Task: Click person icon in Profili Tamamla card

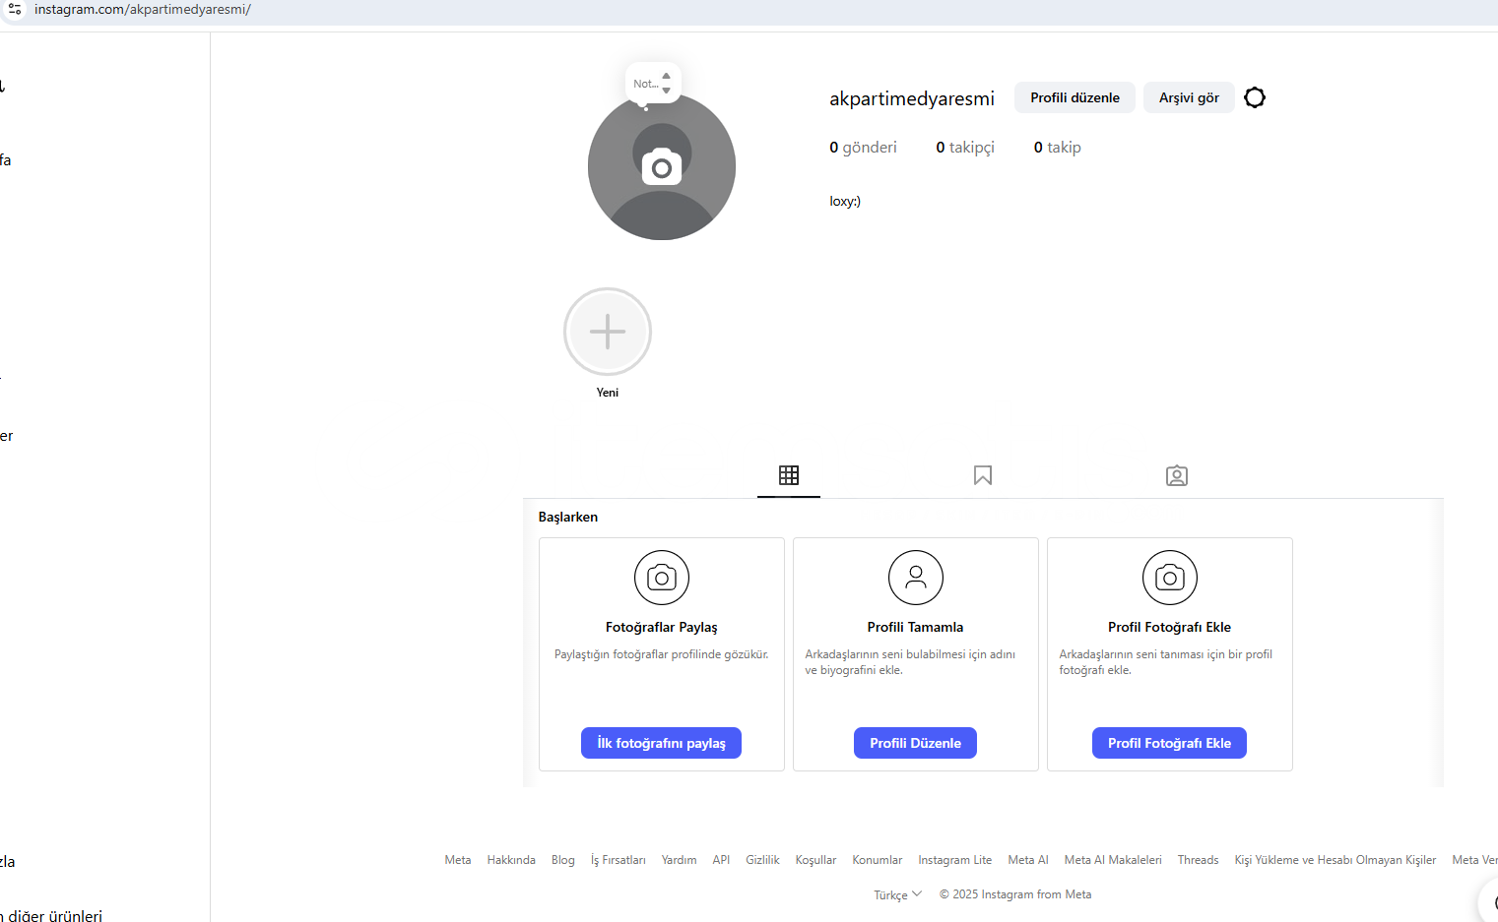Action: 916,578
